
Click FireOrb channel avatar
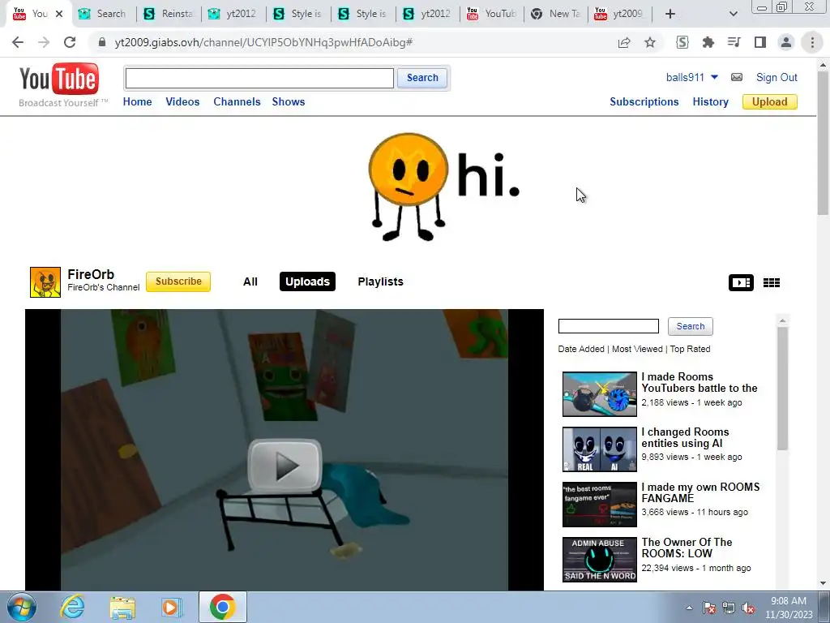[x=45, y=281]
